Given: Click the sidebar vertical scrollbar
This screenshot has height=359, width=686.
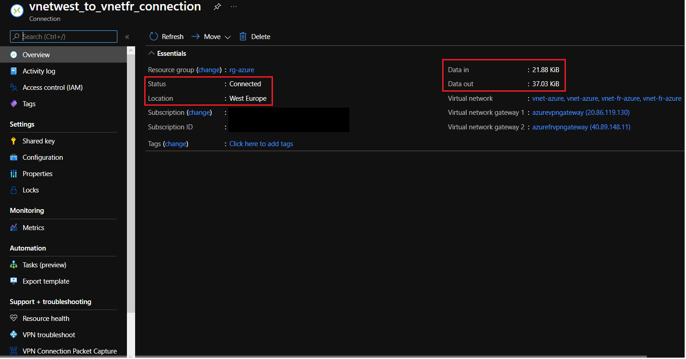Looking at the screenshot, I should [131, 183].
